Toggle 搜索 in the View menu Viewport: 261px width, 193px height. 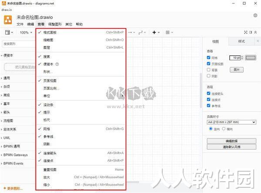click(x=81, y=57)
